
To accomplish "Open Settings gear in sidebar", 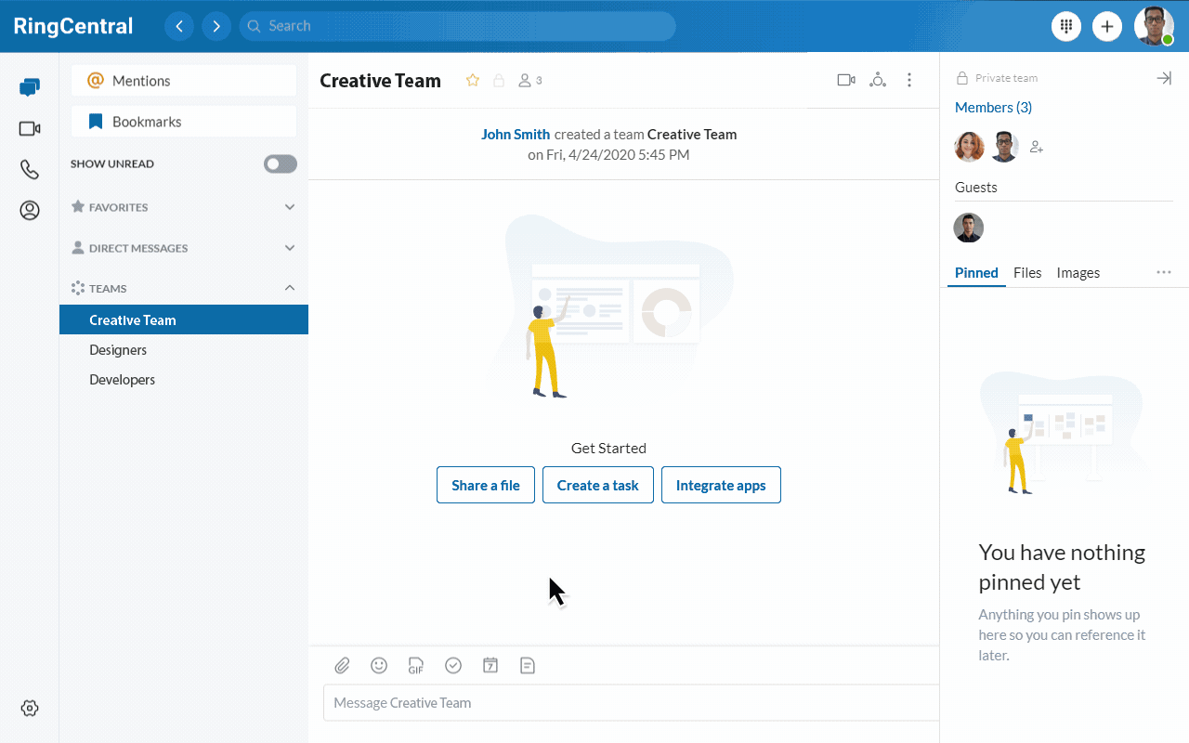I will click(30, 708).
